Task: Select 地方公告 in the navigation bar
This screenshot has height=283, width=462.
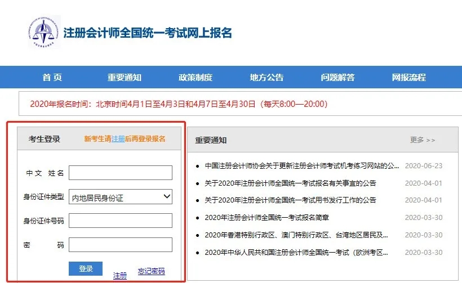Action: 266,78
